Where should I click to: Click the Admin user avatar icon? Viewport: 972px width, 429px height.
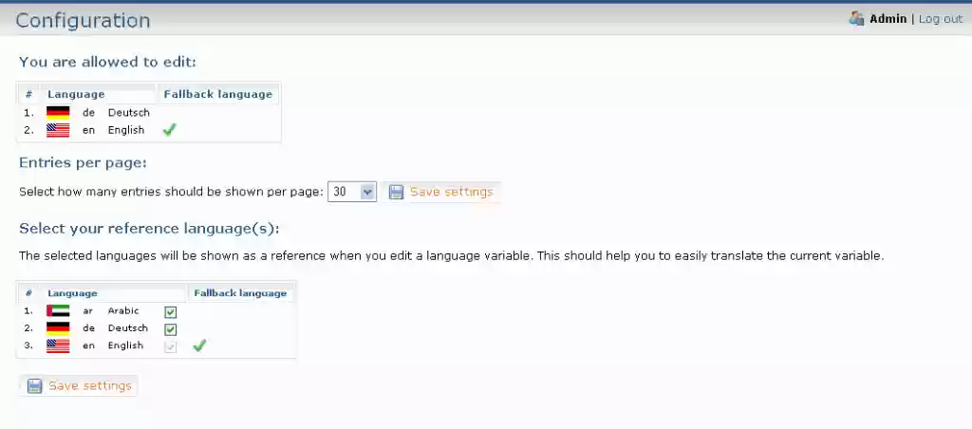857,19
